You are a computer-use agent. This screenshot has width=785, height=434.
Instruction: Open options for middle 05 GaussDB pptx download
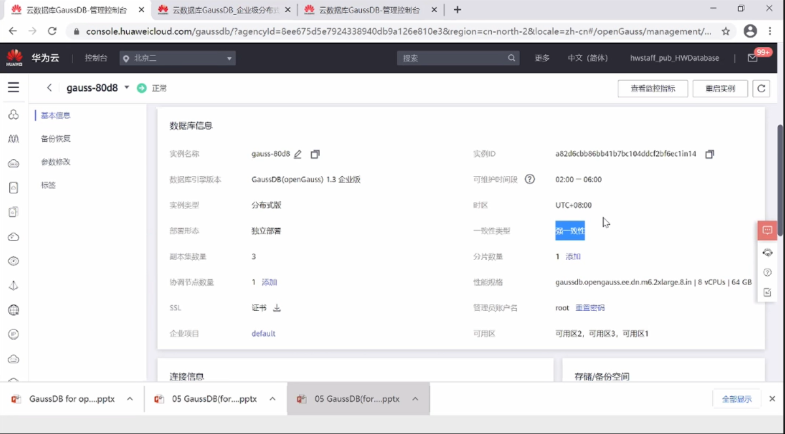(273, 399)
